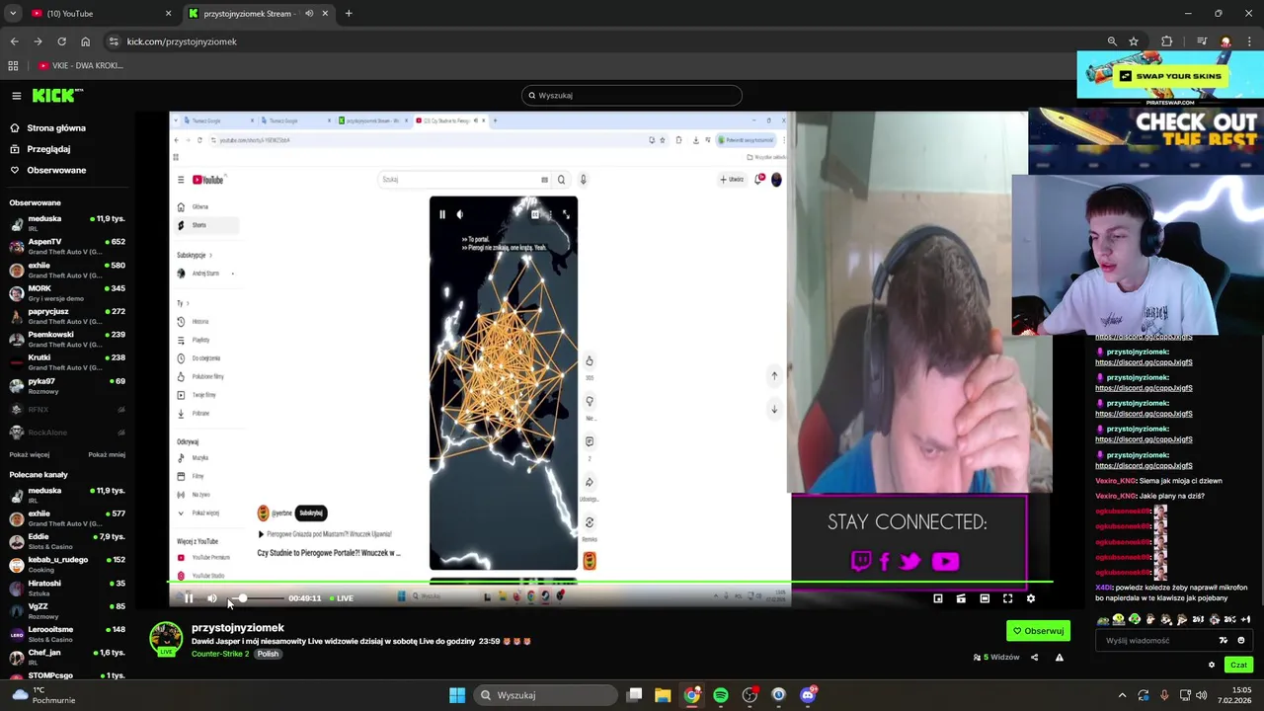The width and height of the screenshot is (1264, 711).
Task: Open the VKIE - DWA KROKI bookmark
Action: click(81, 65)
